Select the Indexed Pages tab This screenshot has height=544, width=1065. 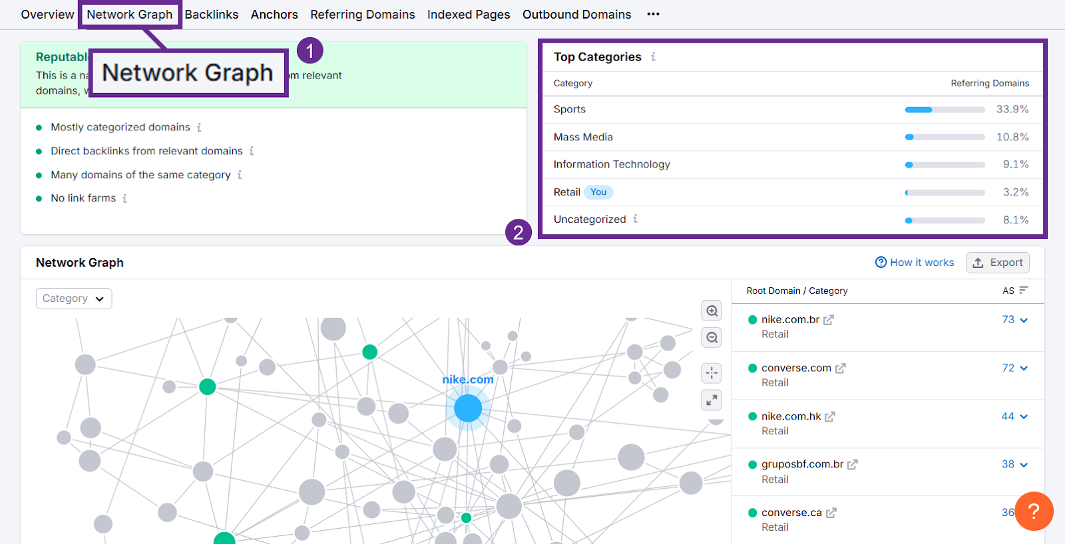pyautogui.click(x=469, y=15)
